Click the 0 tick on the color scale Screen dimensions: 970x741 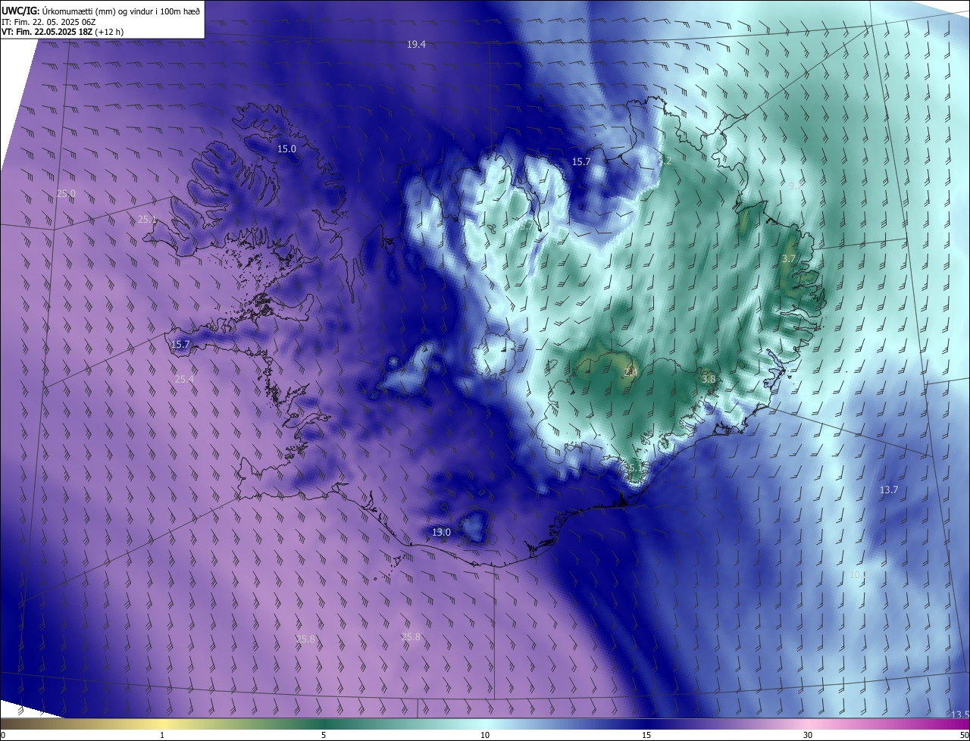coord(3,735)
